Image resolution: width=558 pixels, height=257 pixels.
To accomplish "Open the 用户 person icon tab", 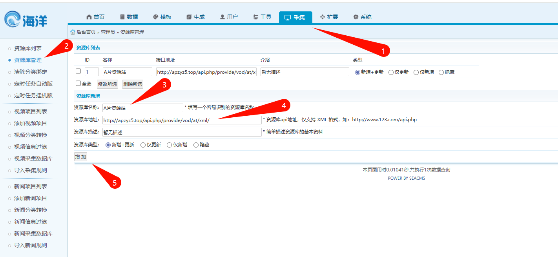I will click(222, 17).
